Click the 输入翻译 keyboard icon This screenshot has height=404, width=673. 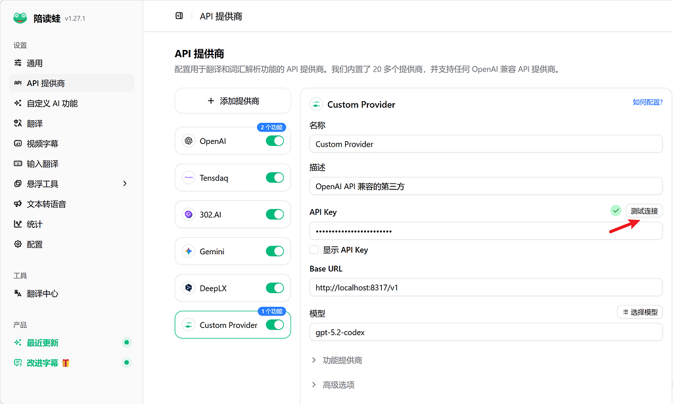18,164
